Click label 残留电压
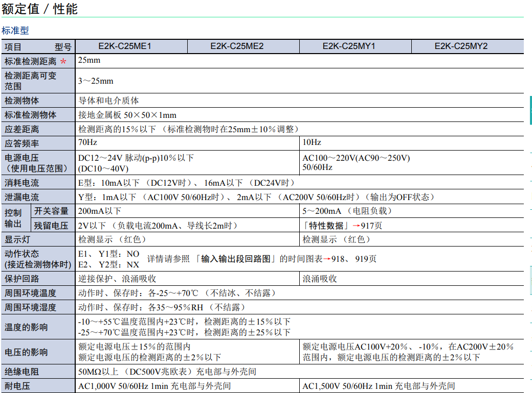The height and width of the screenshot is (393, 532). click(51, 226)
